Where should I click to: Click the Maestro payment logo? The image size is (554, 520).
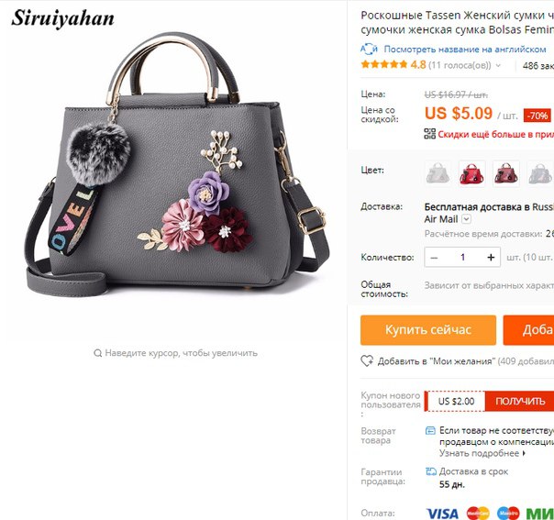point(508,513)
